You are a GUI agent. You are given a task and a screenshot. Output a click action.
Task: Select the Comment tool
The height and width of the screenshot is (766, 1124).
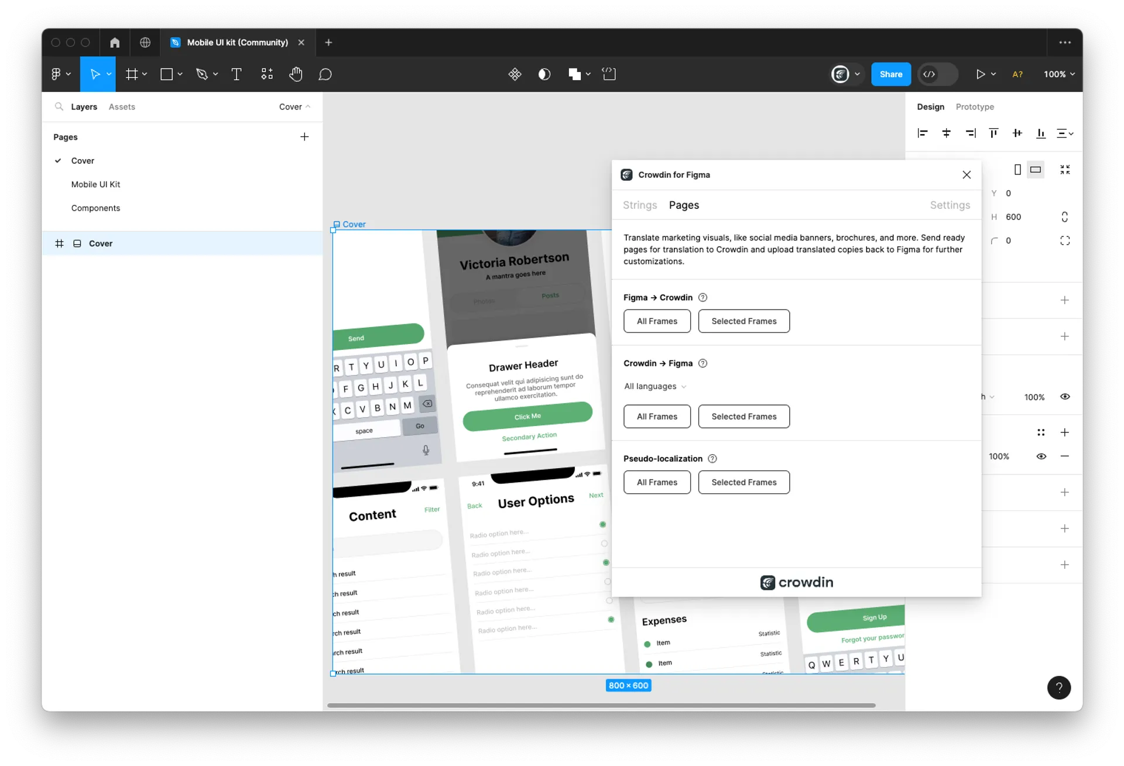[325, 74]
